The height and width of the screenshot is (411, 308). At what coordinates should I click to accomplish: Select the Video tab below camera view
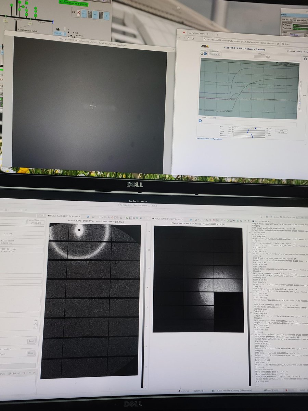pyautogui.click(x=204, y=117)
